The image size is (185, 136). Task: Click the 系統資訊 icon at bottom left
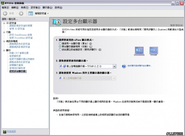tap(5, 132)
